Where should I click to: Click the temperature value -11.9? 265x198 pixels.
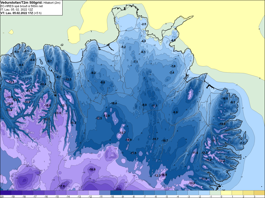tap(208, 160)
